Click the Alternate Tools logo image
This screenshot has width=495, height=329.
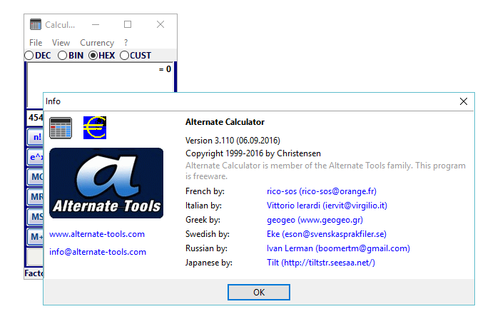[x=106, y=183]
